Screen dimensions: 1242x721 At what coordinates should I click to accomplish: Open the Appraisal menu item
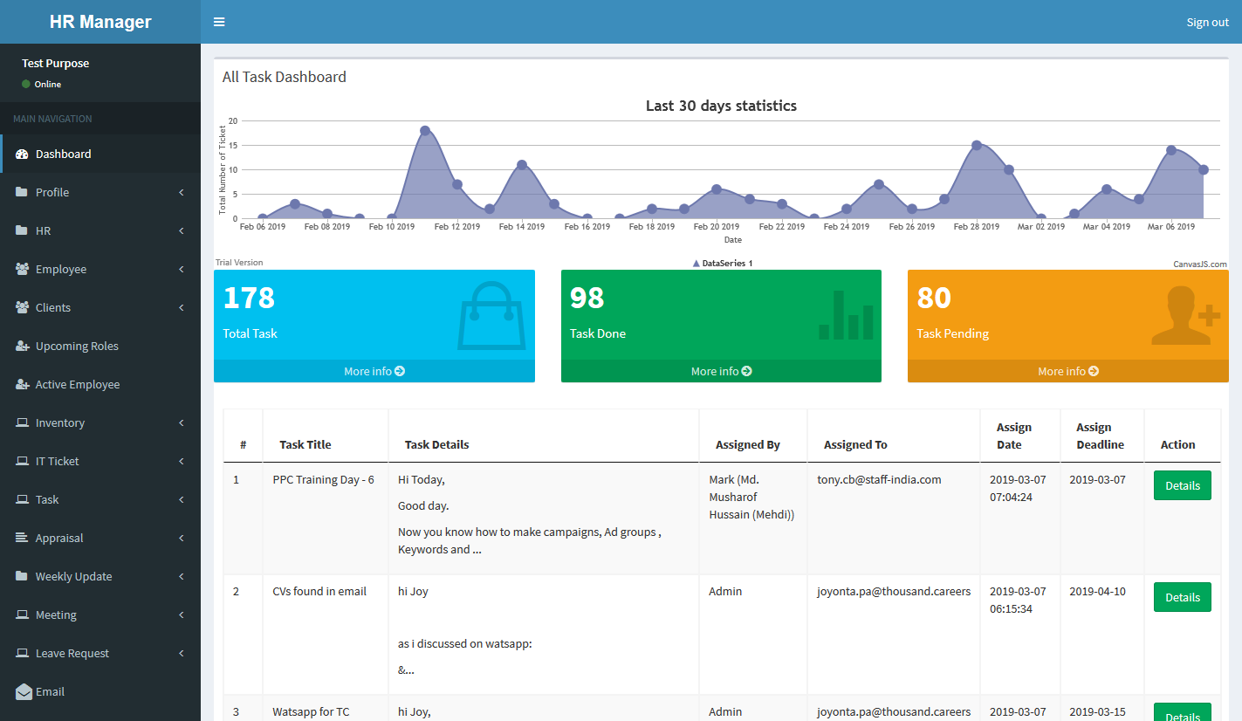[x=59, y=538]
